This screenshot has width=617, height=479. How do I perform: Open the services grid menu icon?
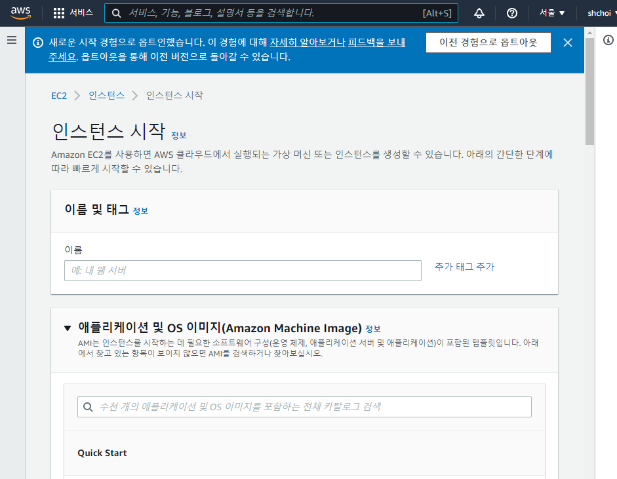(58, 13)
